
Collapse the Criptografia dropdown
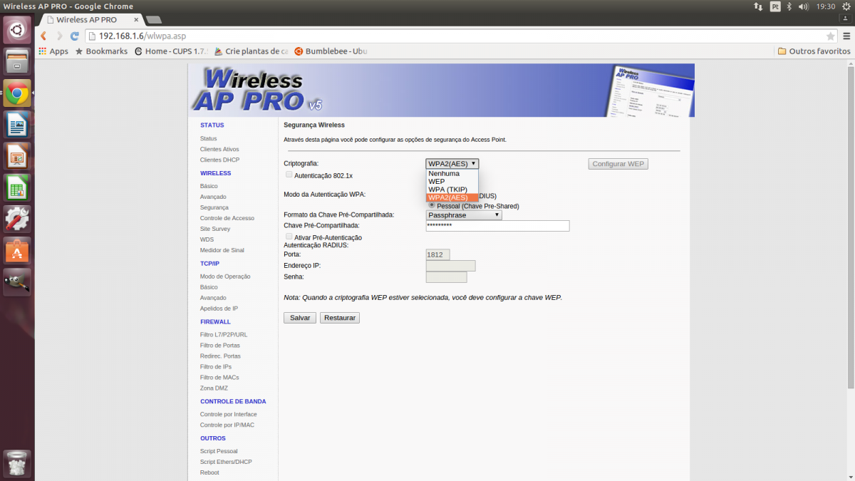point(452,164)
